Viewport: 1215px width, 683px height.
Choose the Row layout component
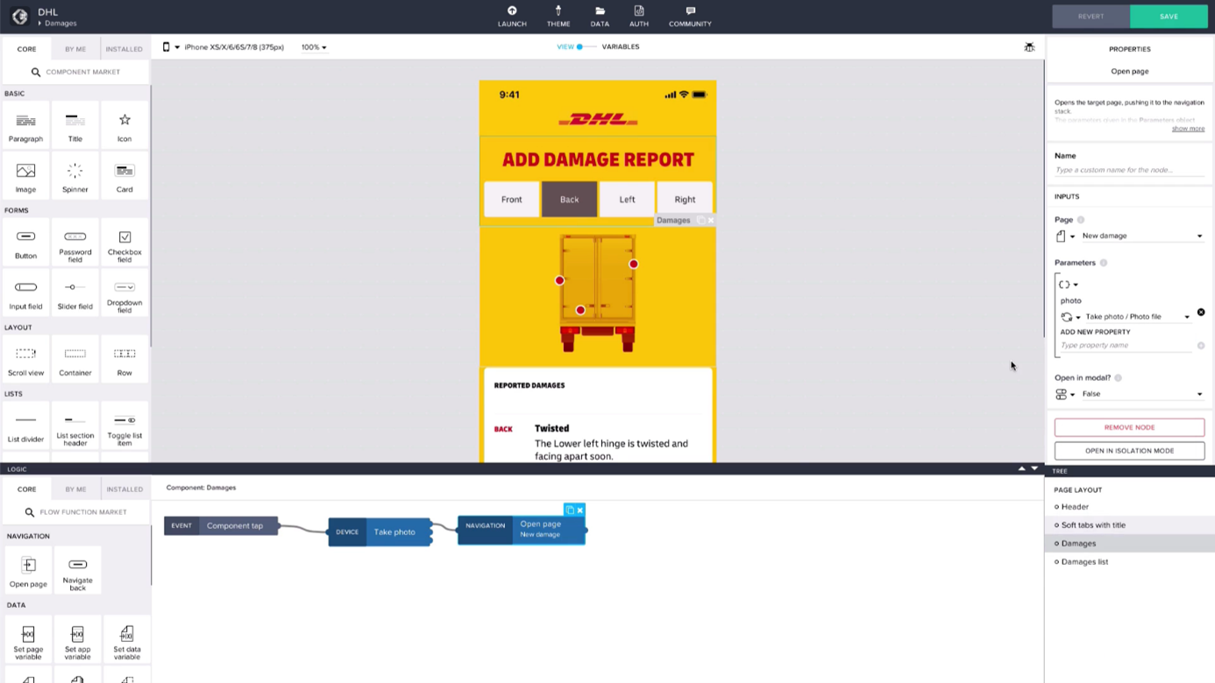coord(124,361)
